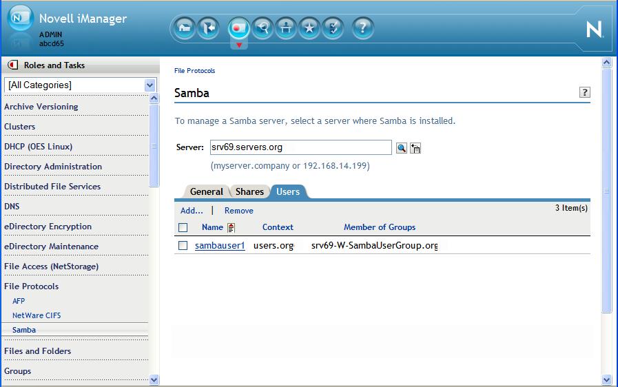The width and height of the screenshot is (618, 387).
Task: Open the AFP task
Action: (19, 301)
